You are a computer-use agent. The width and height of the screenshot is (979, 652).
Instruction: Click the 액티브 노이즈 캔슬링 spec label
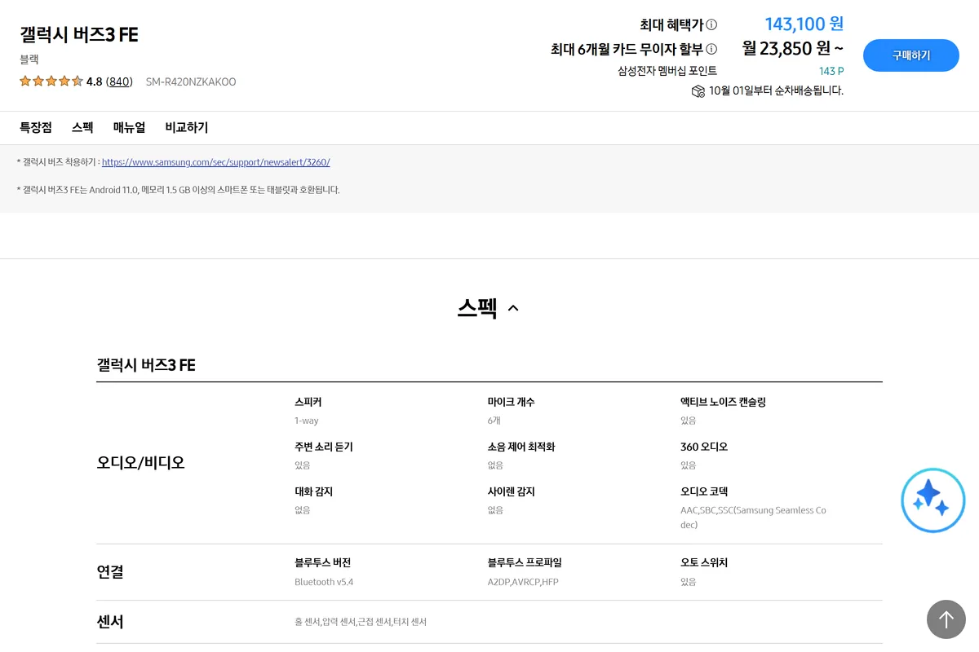coord(723,402)
